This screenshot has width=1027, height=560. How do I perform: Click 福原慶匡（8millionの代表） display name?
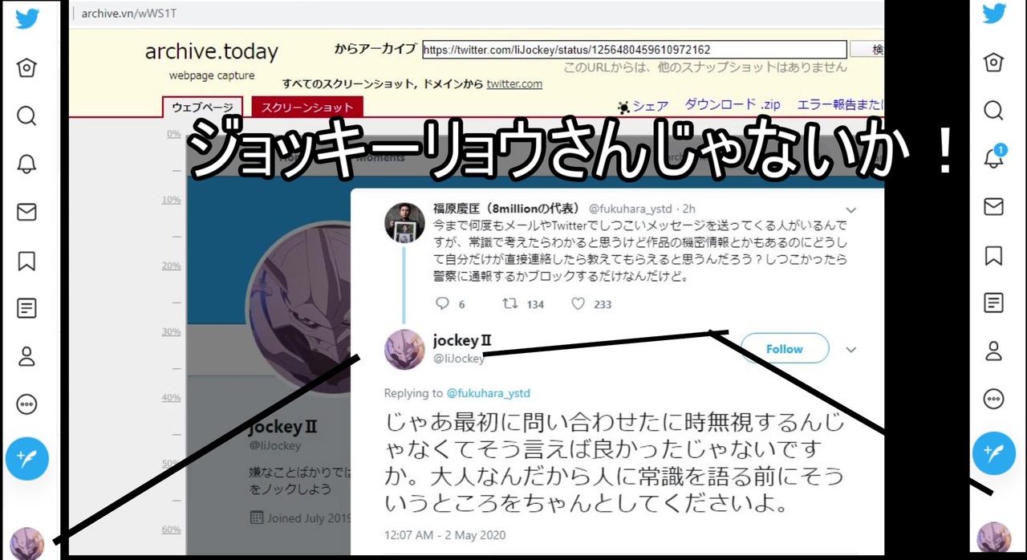point(507,209)
